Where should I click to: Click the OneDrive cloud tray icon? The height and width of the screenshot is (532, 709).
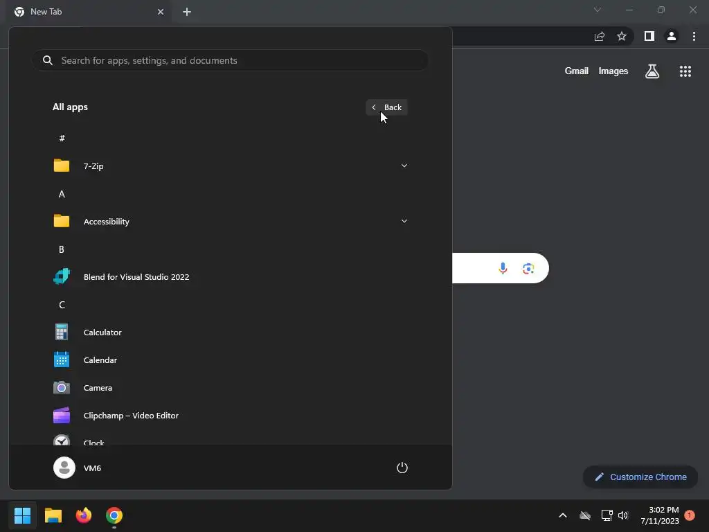coord(585,515)
